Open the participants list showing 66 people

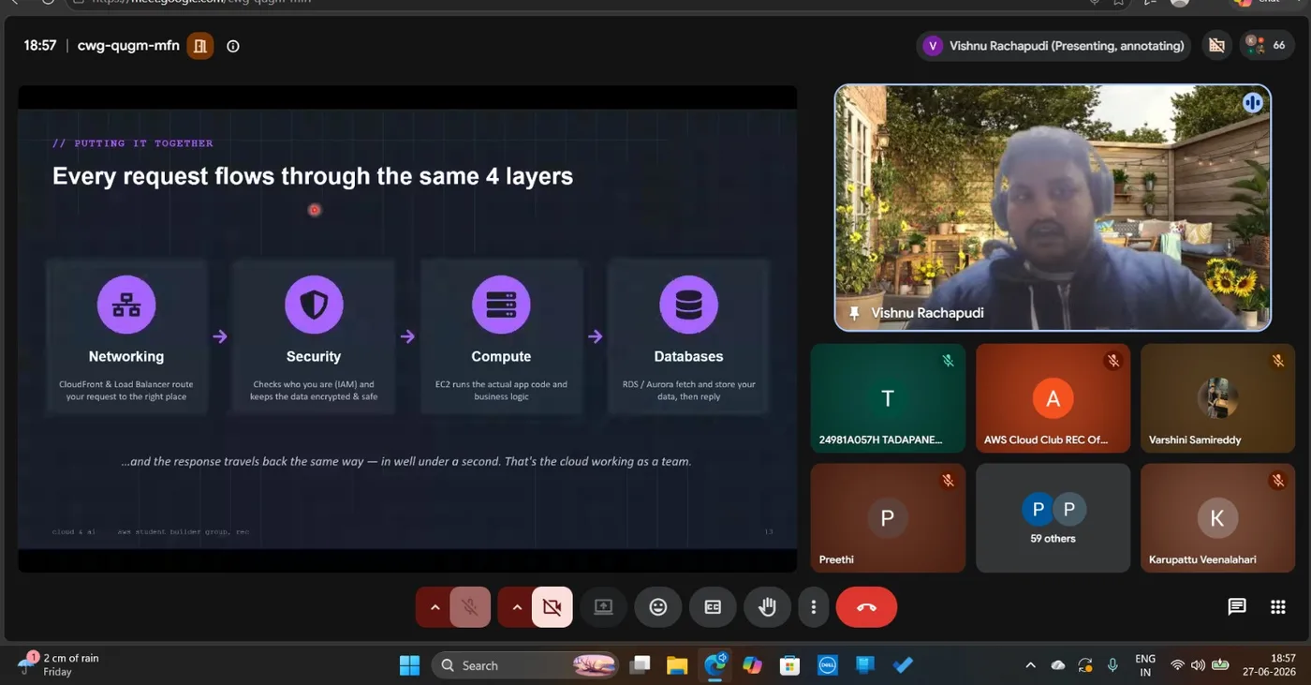click(1267, 45)
